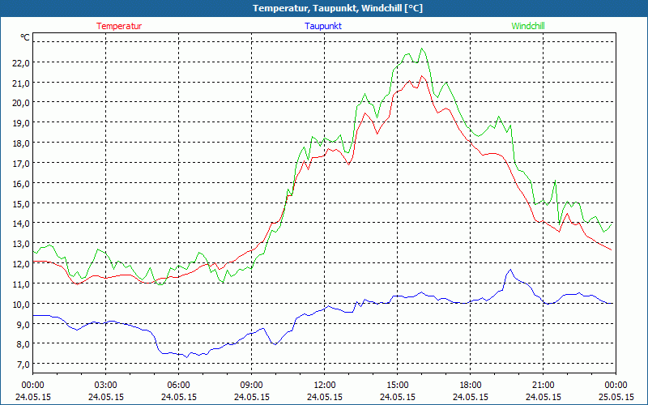Click the green Windchill legend label
648x405 pixels.
pos(528,26)
